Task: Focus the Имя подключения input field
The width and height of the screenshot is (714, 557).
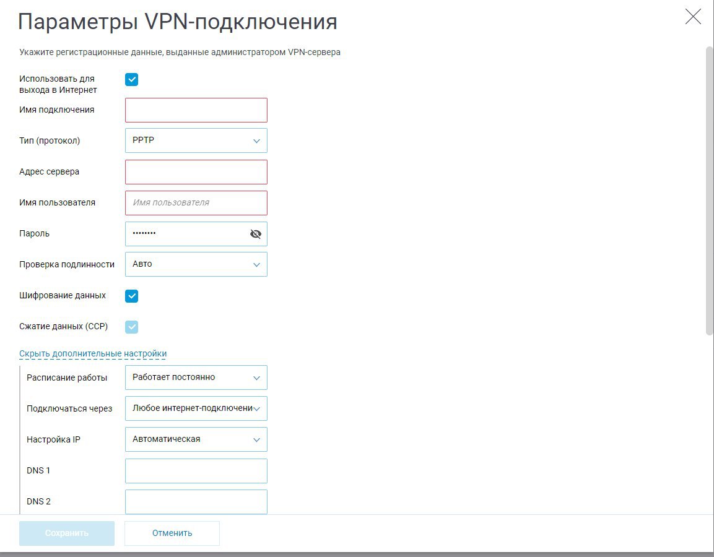Action: pos(196,110)
